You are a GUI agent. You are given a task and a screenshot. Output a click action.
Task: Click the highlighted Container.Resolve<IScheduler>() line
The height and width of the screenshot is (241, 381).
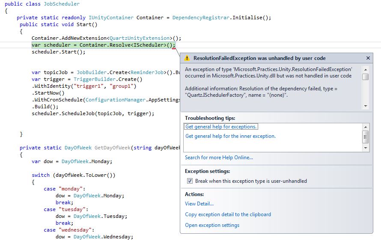click(x=103, y=45)
